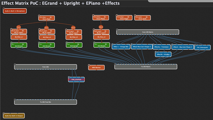213x120 pixels.
Task: Select the To GRS Final Mix block
Action: click(45, 102)
